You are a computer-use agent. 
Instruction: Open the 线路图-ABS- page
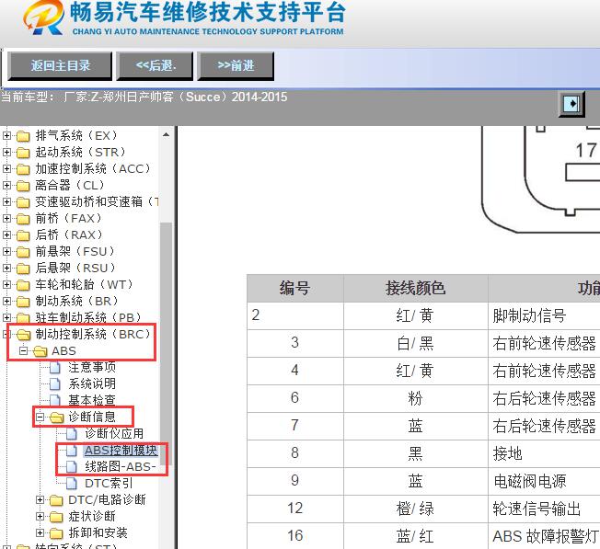(121, 466)
